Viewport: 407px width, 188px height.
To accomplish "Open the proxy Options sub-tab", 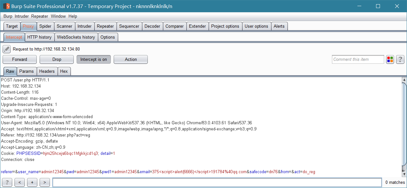I will pos(108,37).
